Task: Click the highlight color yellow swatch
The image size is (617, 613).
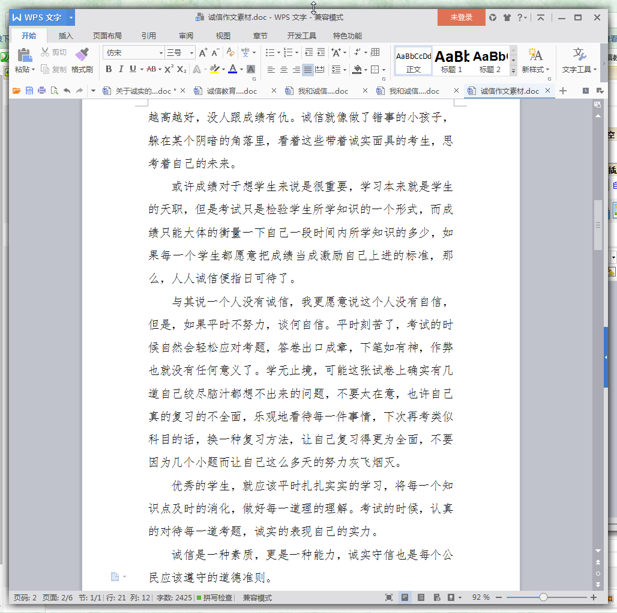Action: pos(214,69)
